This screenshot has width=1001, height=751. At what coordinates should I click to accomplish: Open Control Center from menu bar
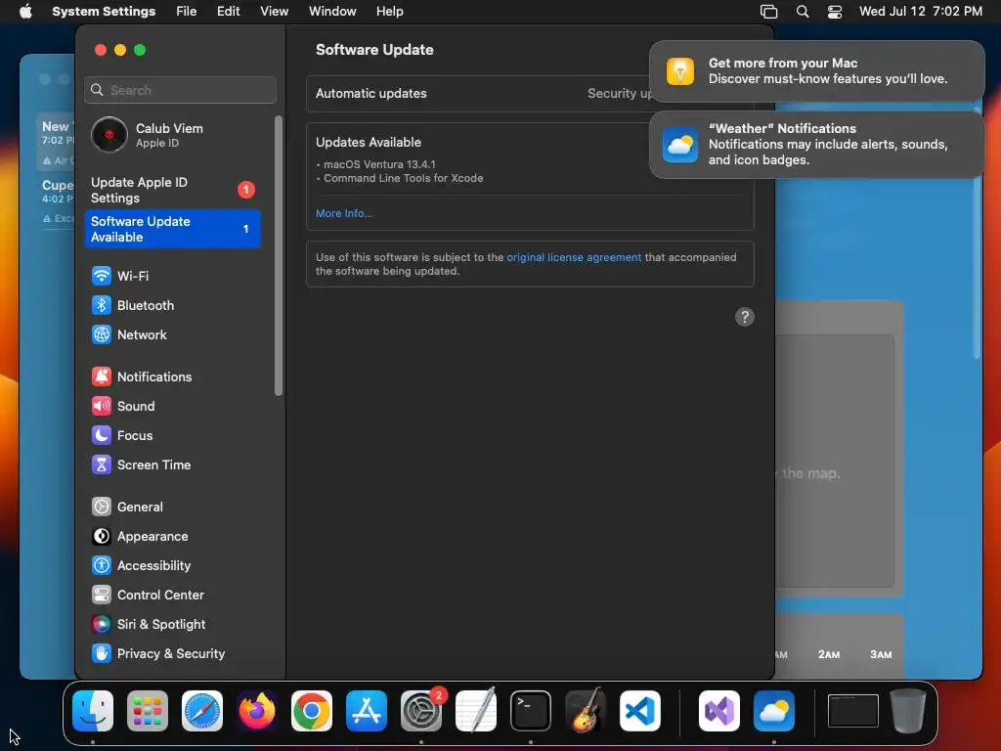click(835, 12)
